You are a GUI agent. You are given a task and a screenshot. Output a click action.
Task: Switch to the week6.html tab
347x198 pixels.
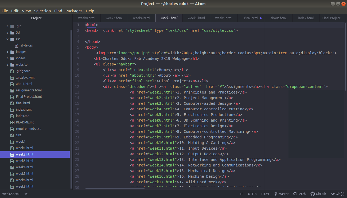click(x=196, y=18)
